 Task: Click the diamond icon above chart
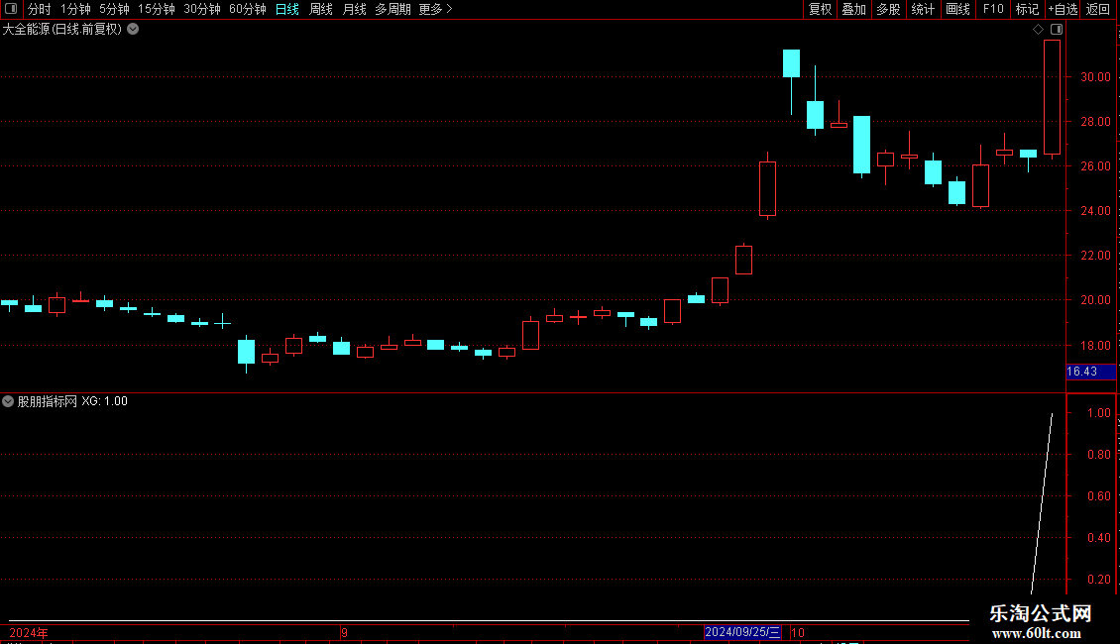pyautogui.click(x=1038, y=30)
